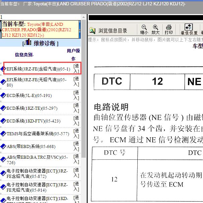The width and height of the screenshot is (203, 203).
Task: Click the DTC 12 title cell in document
Action: point(157,82)
